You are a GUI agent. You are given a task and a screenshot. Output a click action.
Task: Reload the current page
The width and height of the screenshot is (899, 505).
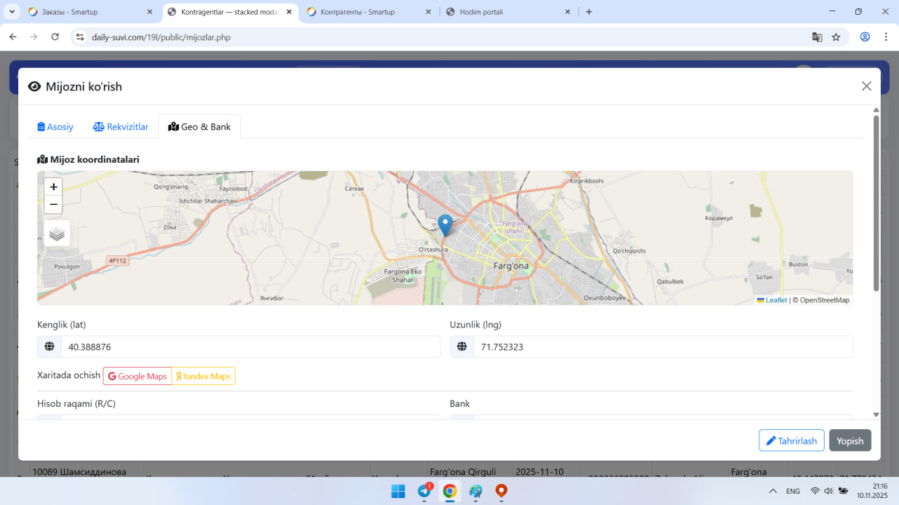[x=55, y=37]
